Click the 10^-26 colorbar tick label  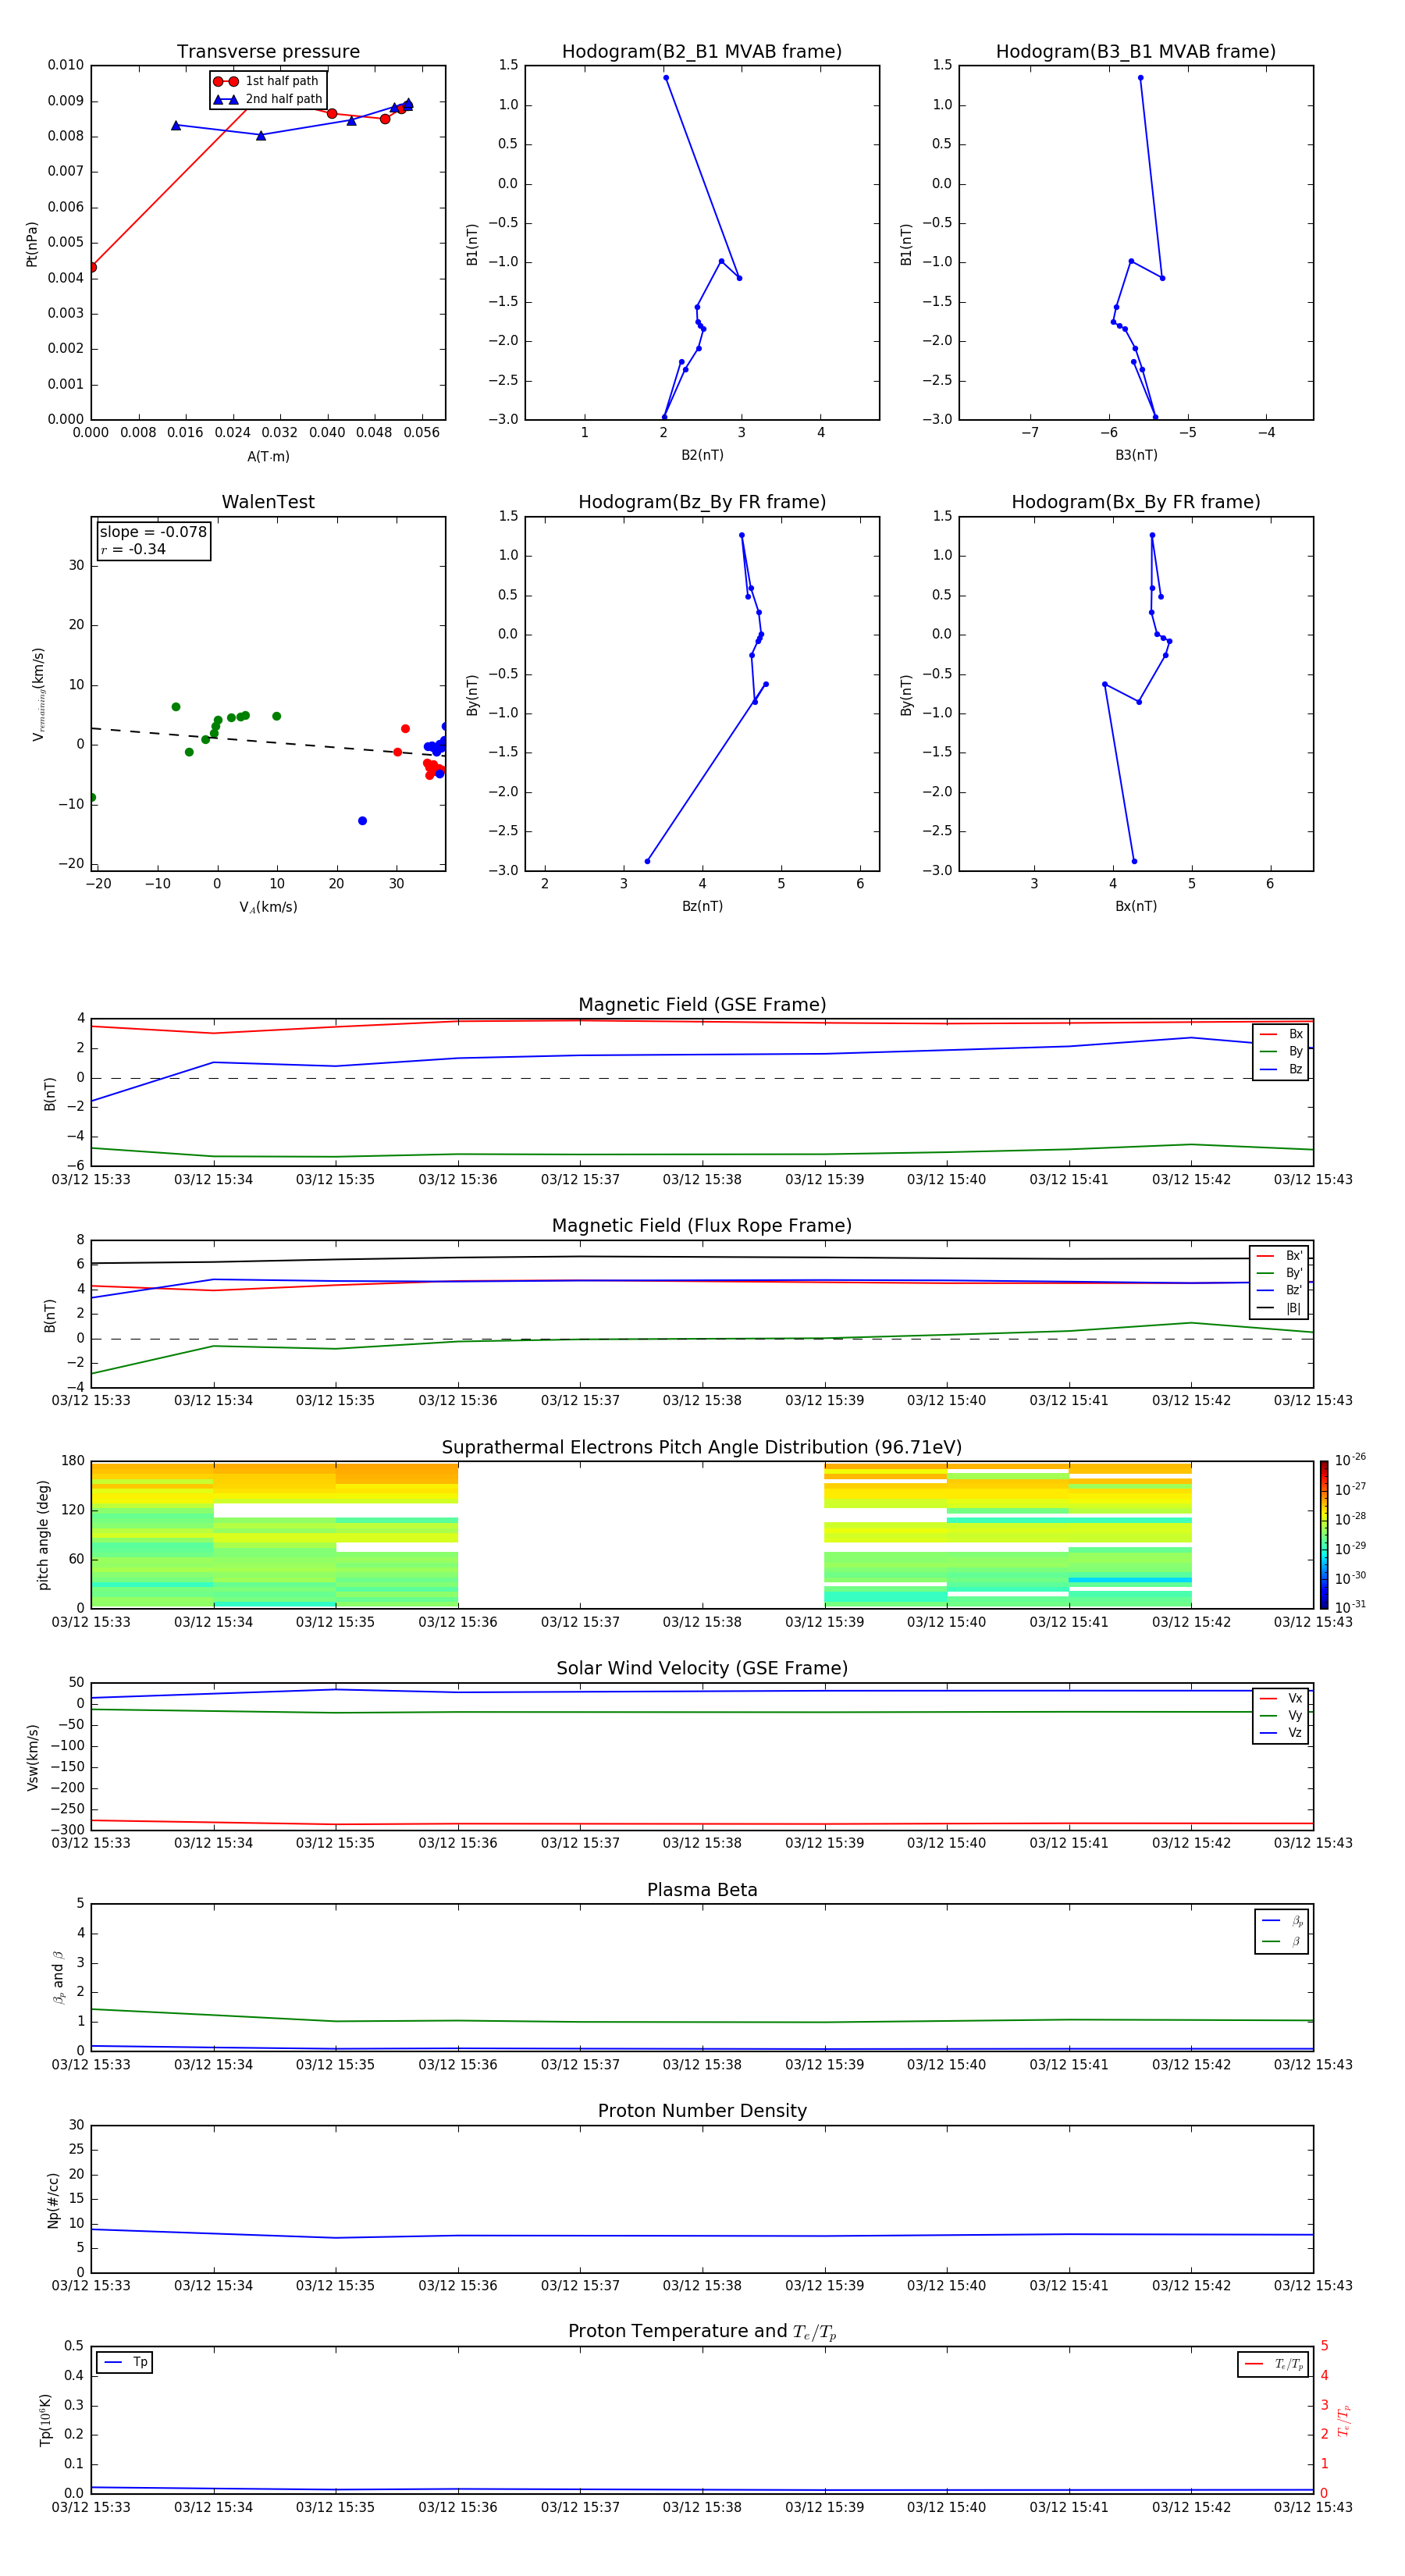click(x=1350, y=1460)
